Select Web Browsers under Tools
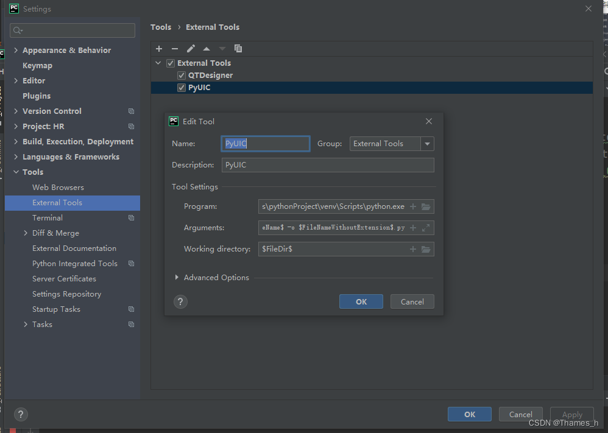The height and width of the screenshot is (433, 608). coord(58,187)
